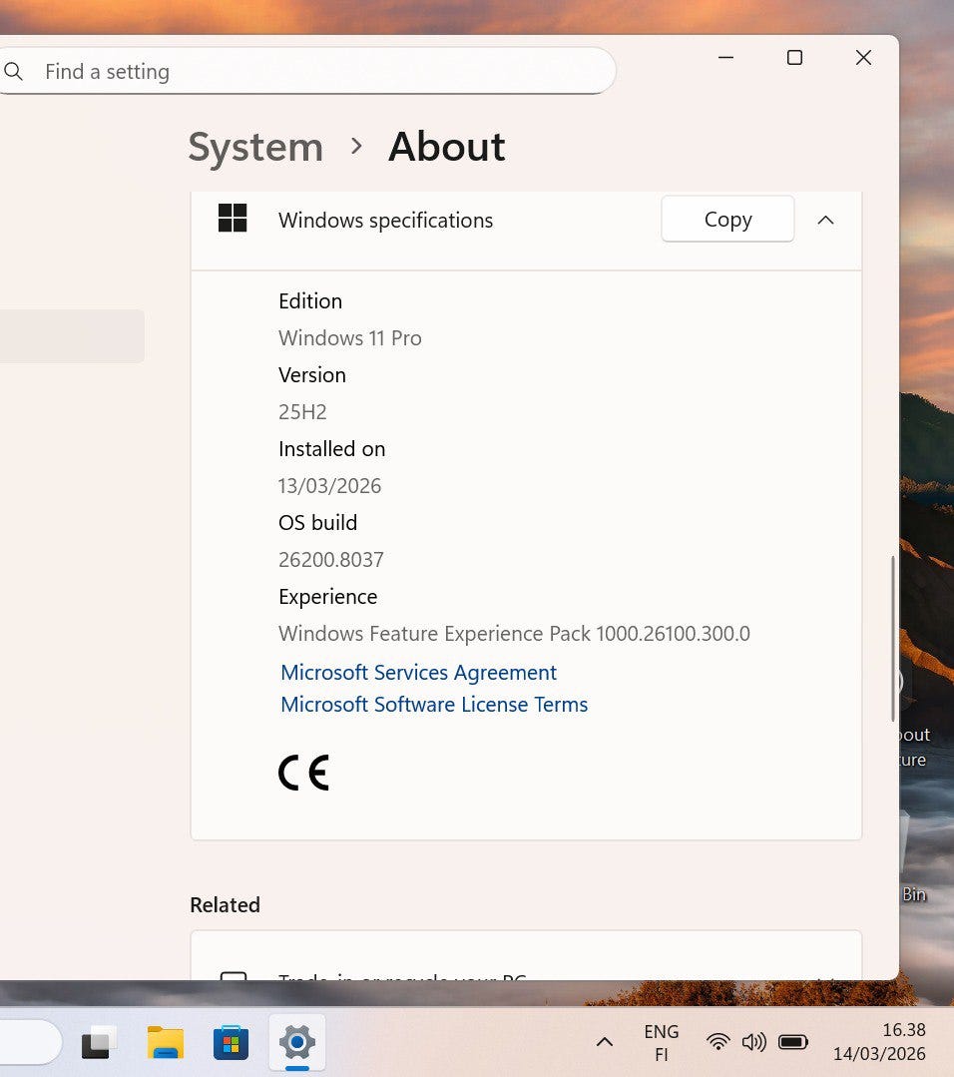Click the volume speaker icon
Viewport: 954px width, 1077px height.
point(754,1042)
